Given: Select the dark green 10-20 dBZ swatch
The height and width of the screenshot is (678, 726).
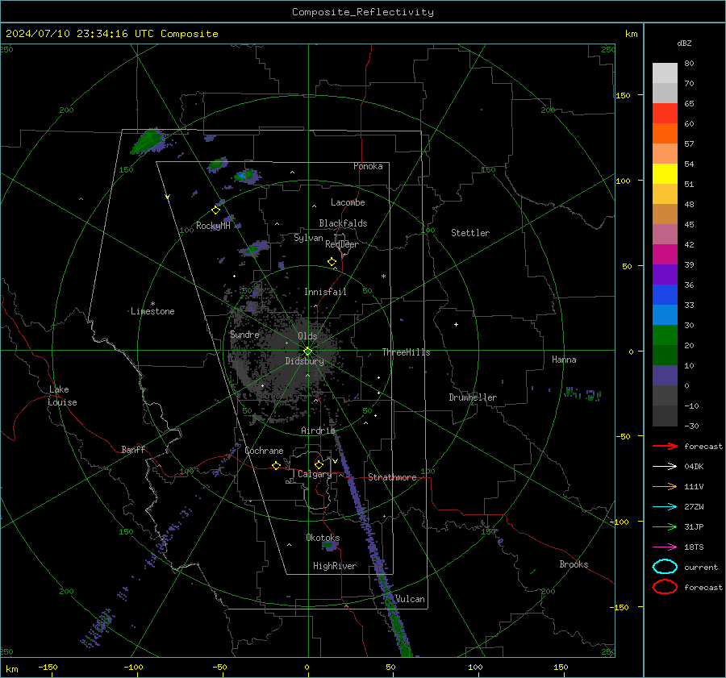Looking at the screenshot, I should (665, 356).
